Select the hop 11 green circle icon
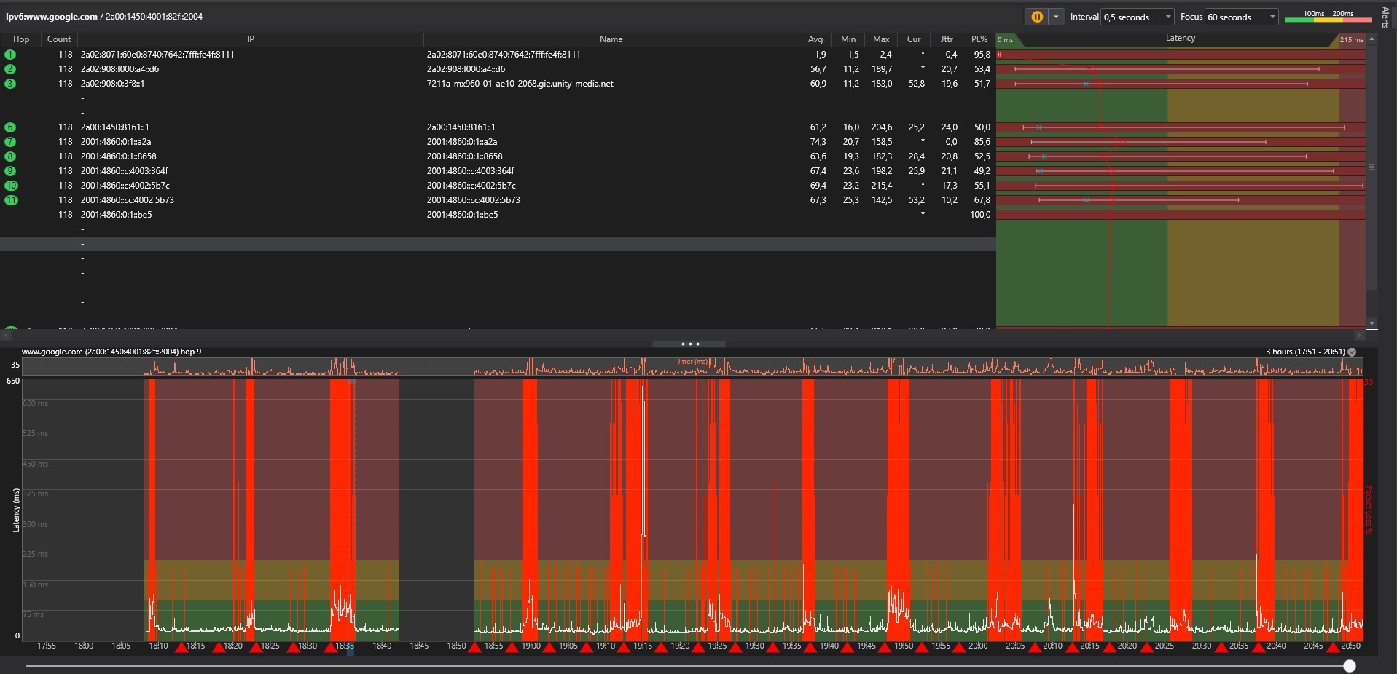 tap(11, 200)
